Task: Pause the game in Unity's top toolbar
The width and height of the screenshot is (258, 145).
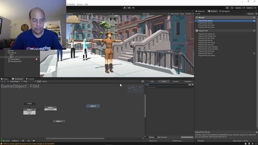Action: [129, 8]
